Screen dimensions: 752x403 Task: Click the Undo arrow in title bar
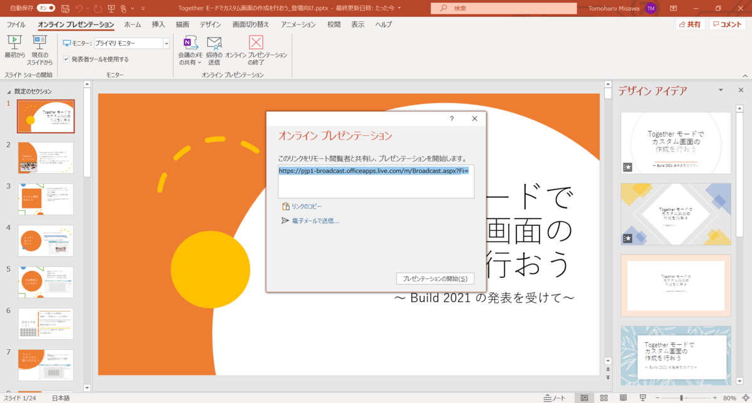80,9
